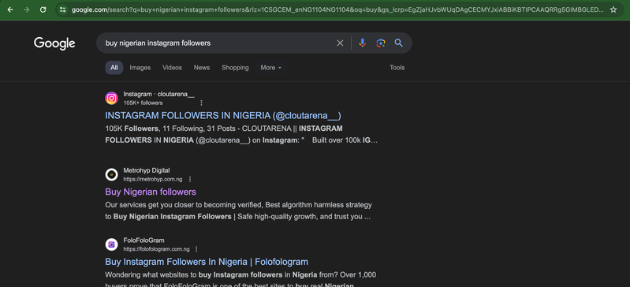Viewport: 630px width, 287px height.
Task: Open the Google logo homepage
Action: [x=54, y=43]
